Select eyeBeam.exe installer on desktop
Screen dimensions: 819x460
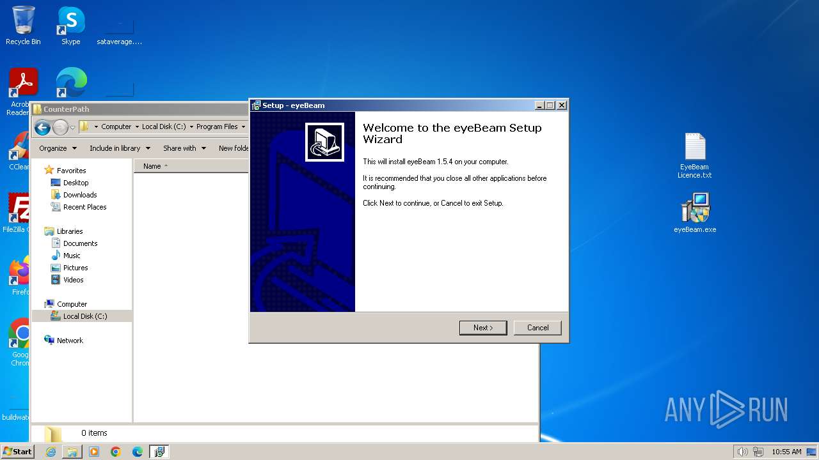coord(695,213)
